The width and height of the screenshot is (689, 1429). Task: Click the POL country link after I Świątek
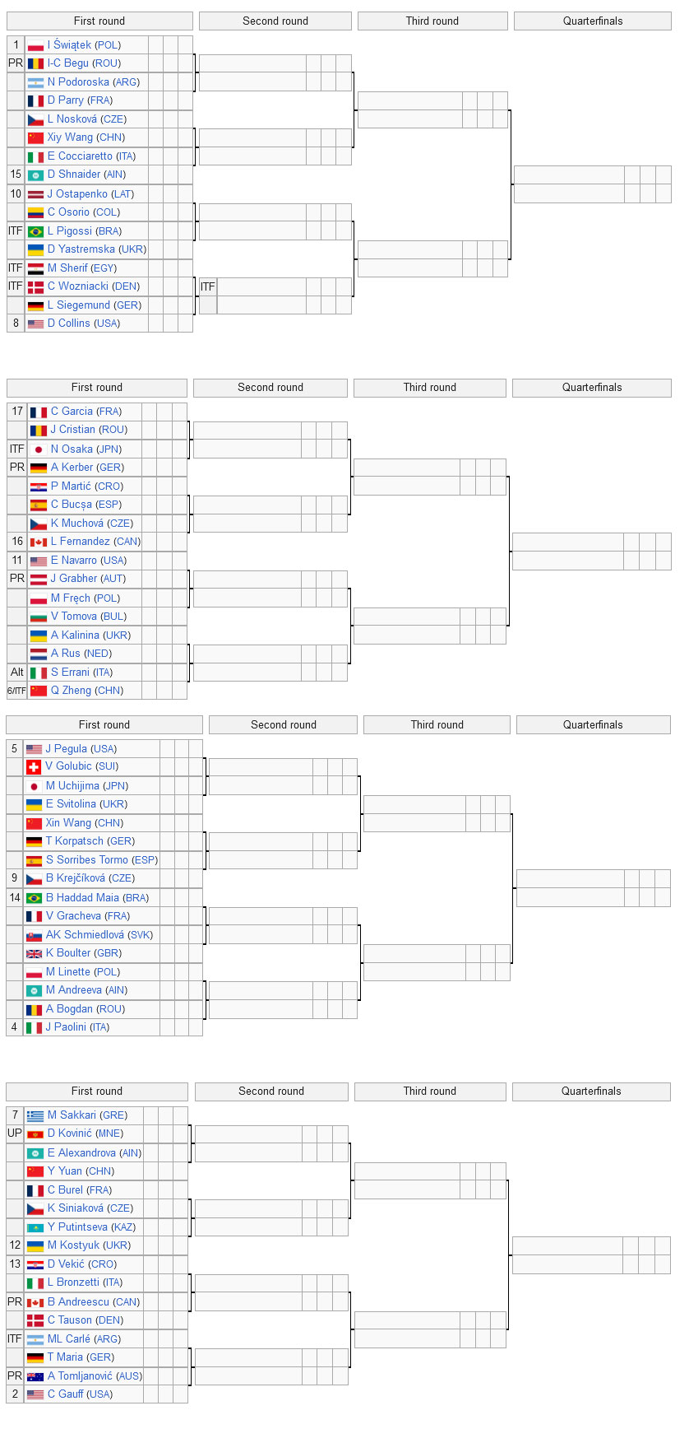click(x=108, y=45)
